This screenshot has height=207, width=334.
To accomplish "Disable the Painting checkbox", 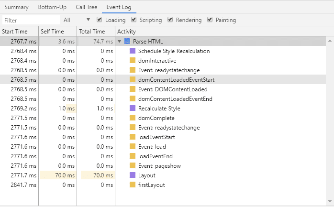I will 210,20.
